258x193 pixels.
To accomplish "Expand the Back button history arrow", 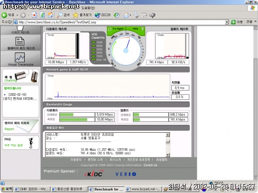I will pos(17,15).
